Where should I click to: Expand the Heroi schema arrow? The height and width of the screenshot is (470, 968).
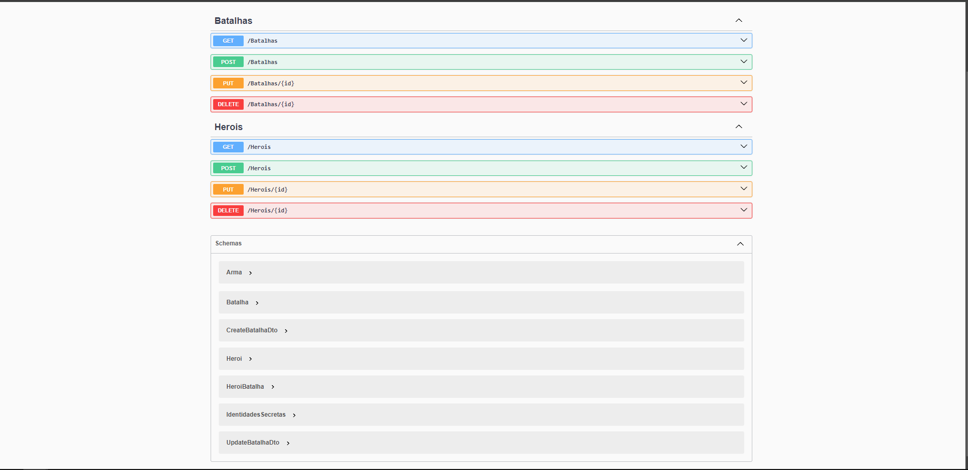250,359
